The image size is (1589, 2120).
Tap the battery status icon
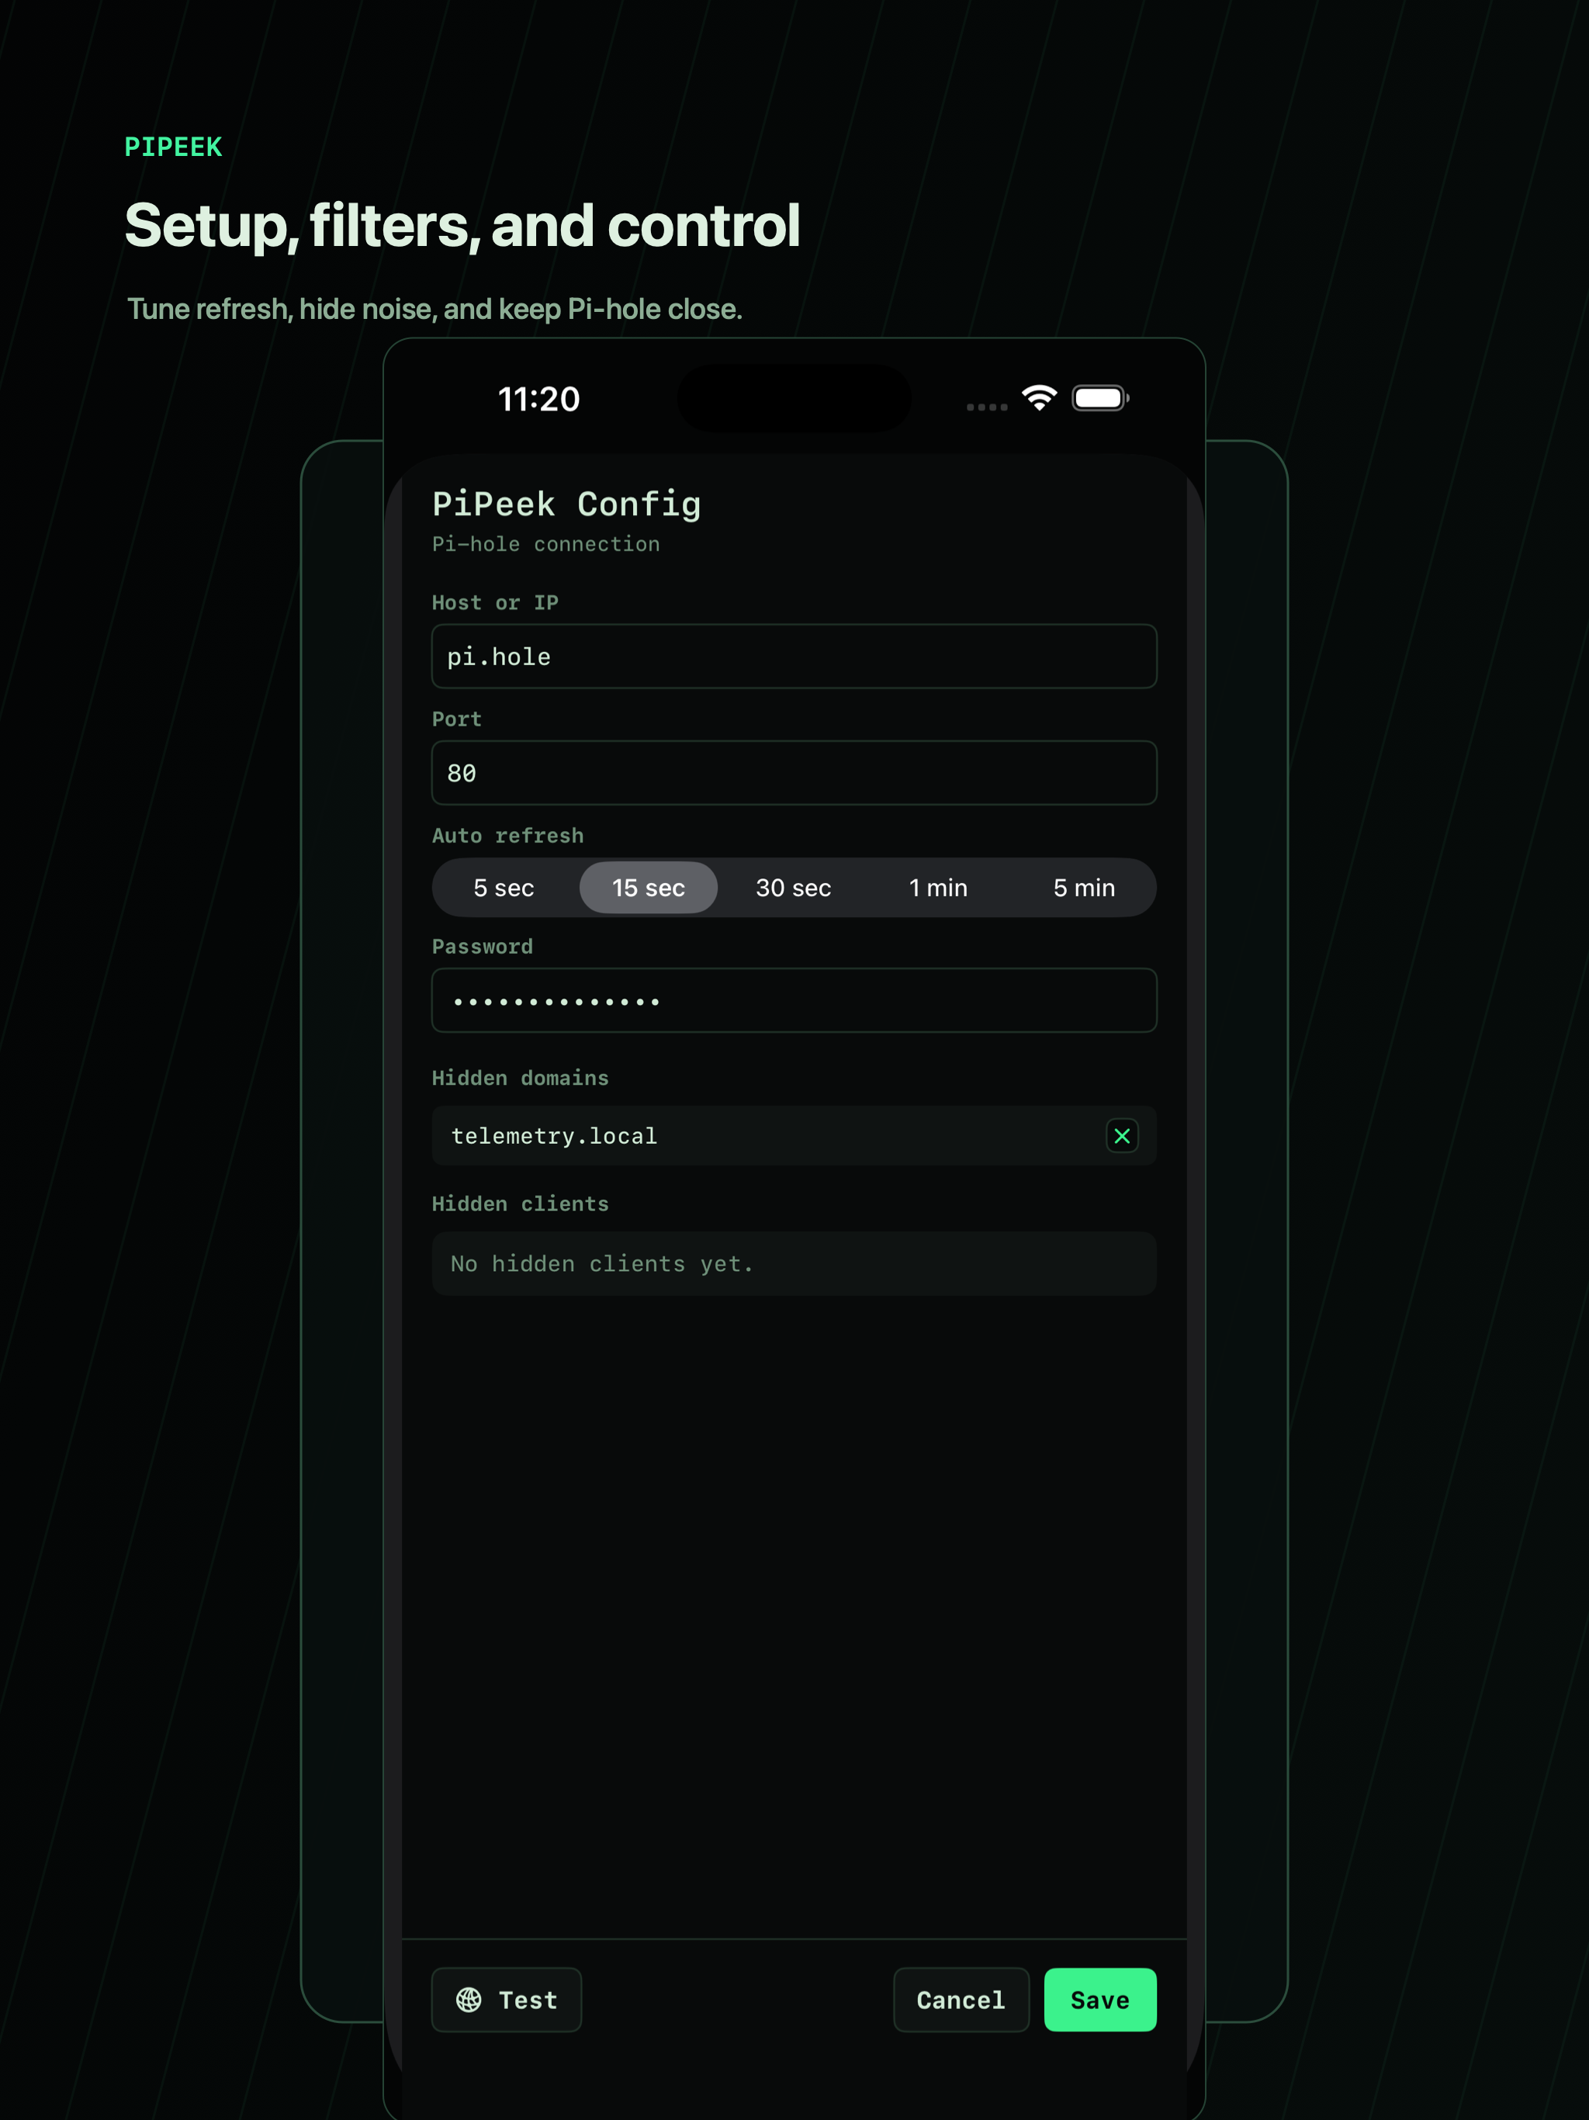tap(1100, 398)
